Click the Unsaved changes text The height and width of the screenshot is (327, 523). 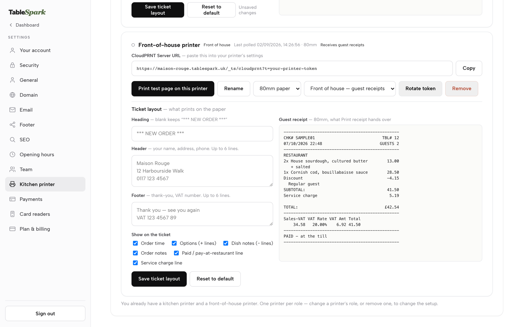tap(247, 10)
